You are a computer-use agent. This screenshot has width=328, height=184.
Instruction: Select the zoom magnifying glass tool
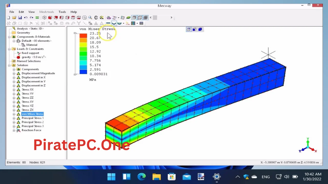click(x=90, y=18)
